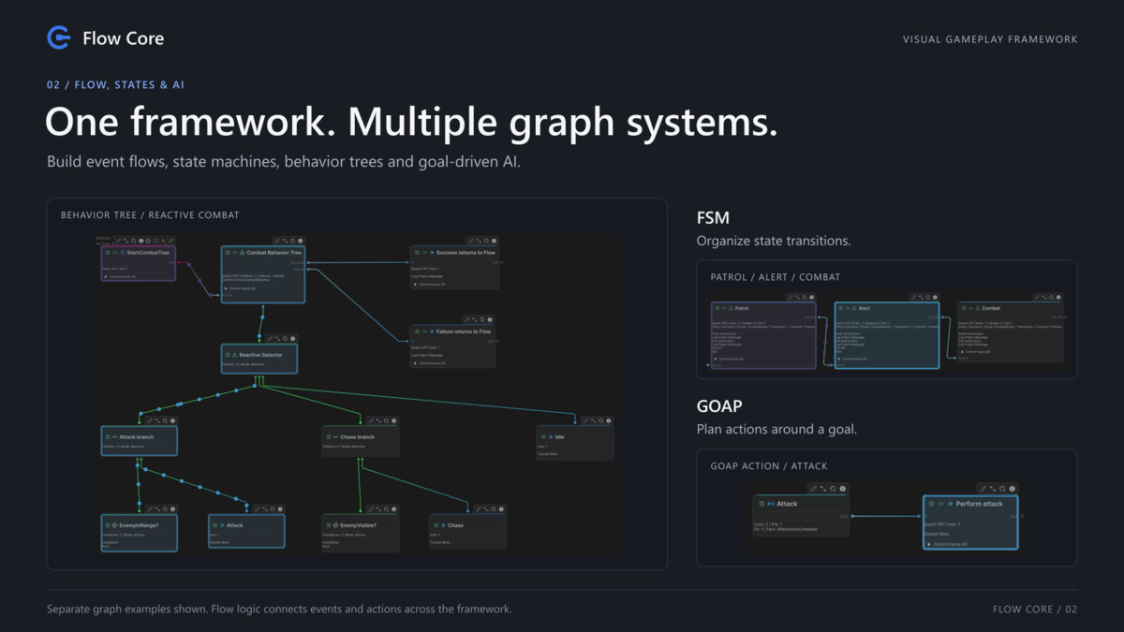
Task: Select the Failure returns to Flow title
Action: click(464, 331)
